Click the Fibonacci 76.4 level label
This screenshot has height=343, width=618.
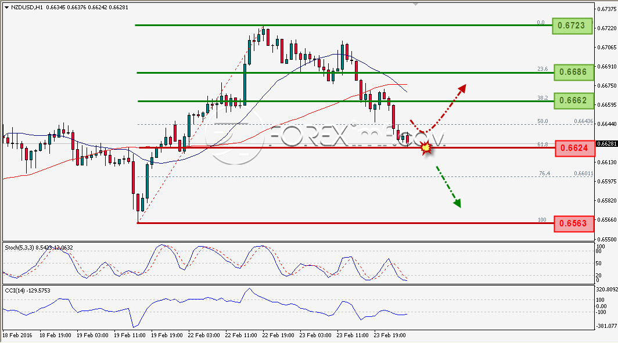pos(544,174)
